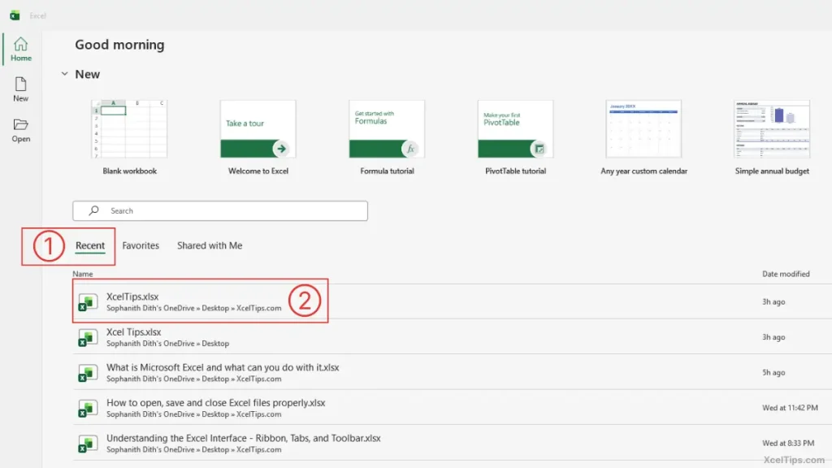The height and width of the screenshot is (468, 832).
Task: Select the New icon in the sidebar
Action: point(20,85)
